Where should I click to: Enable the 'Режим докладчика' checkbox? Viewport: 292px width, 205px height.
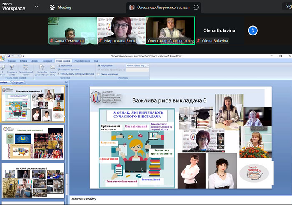pyautogui.click(x=98, y=74)
